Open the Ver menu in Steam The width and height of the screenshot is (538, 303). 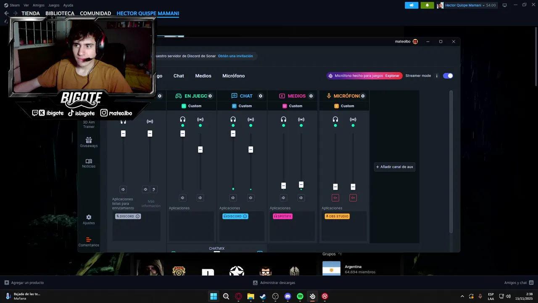pos(26,5)
